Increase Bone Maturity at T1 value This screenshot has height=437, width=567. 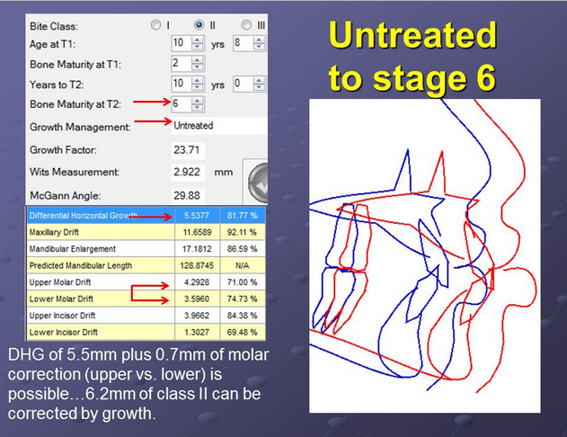(199, 59)
